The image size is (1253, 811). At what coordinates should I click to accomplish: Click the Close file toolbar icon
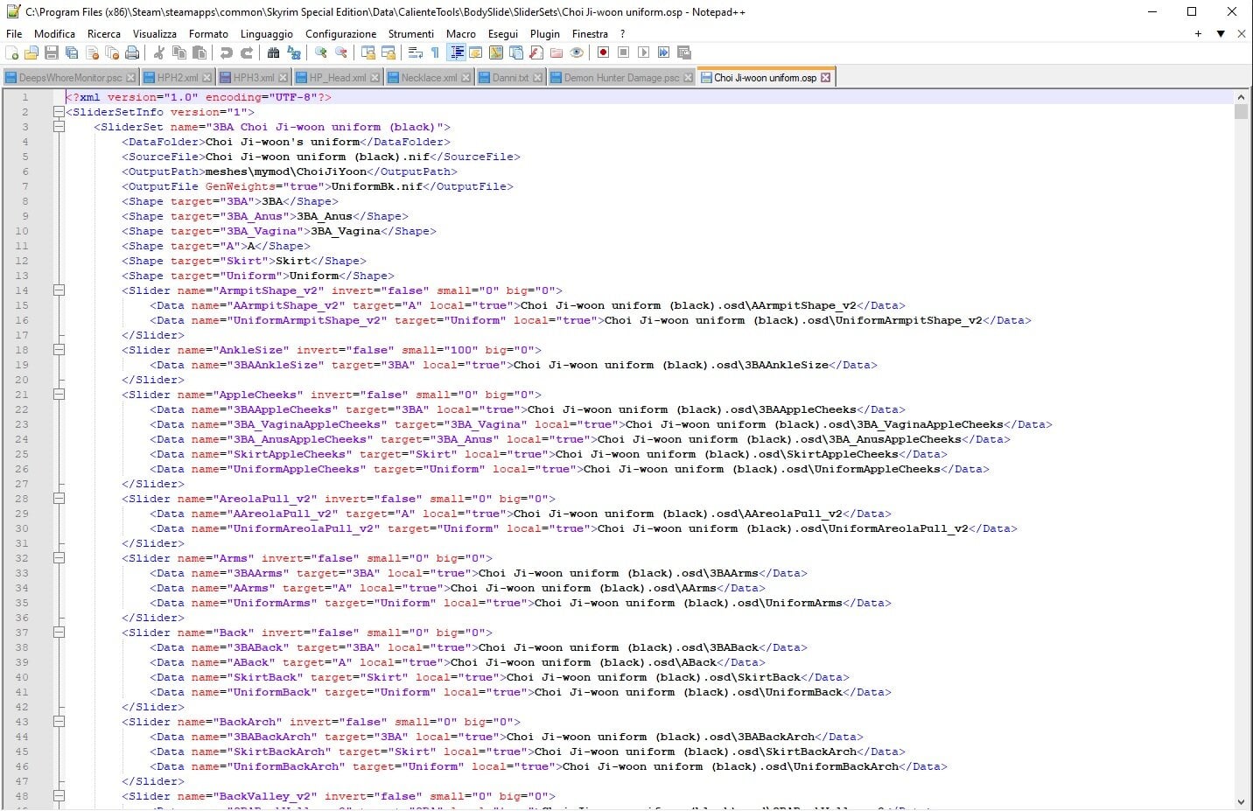point(92,52)
